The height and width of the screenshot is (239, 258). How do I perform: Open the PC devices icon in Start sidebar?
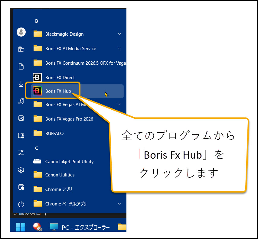tap(21, 49)
